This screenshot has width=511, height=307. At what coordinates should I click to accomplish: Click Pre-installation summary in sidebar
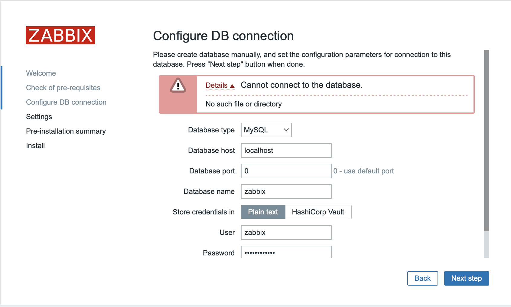66,131
